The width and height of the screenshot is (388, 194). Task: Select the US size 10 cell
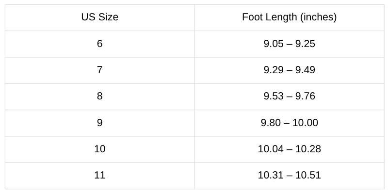point(100,149)
